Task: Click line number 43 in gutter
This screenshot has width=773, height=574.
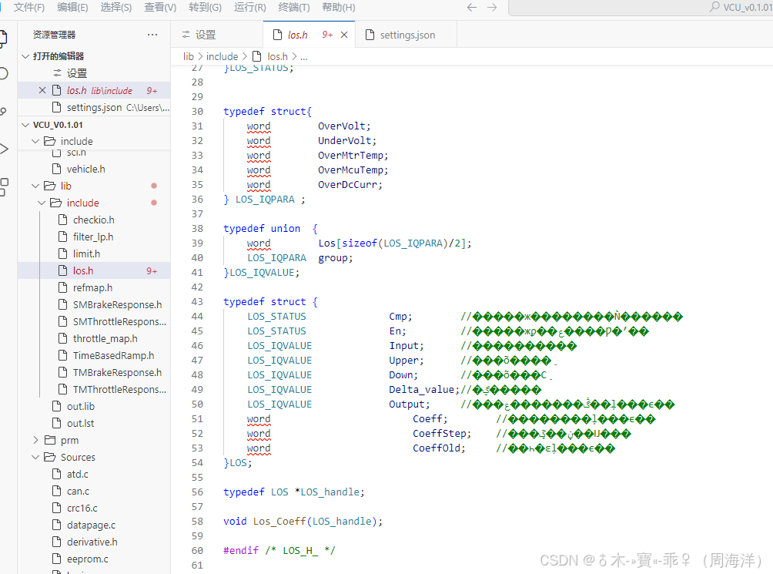Action: [x=197, y=301]
